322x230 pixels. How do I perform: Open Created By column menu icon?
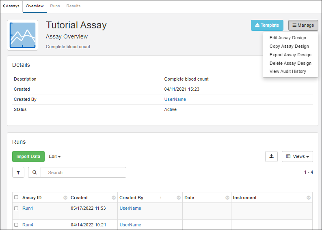179,198
